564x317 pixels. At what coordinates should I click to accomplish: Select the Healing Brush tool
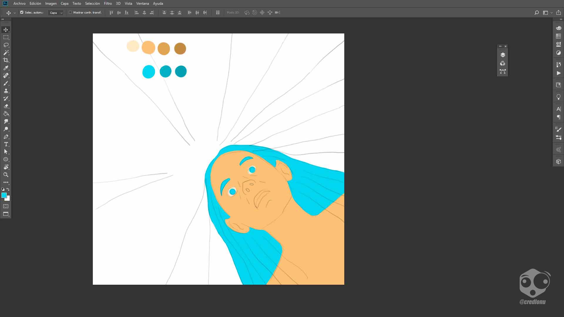6,75
